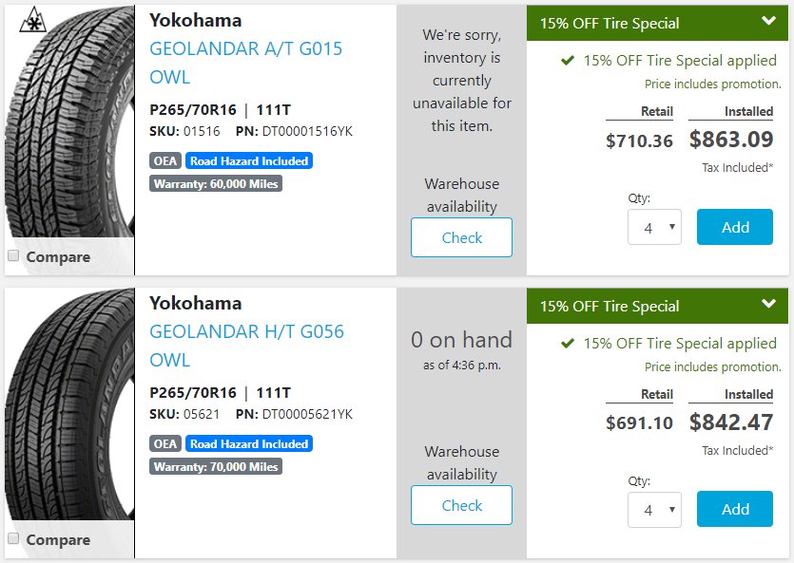The image size is (794, 563).
Task: Click the green checkmark on Geolandar H/T promotion
Action: [x=567, y=344]
